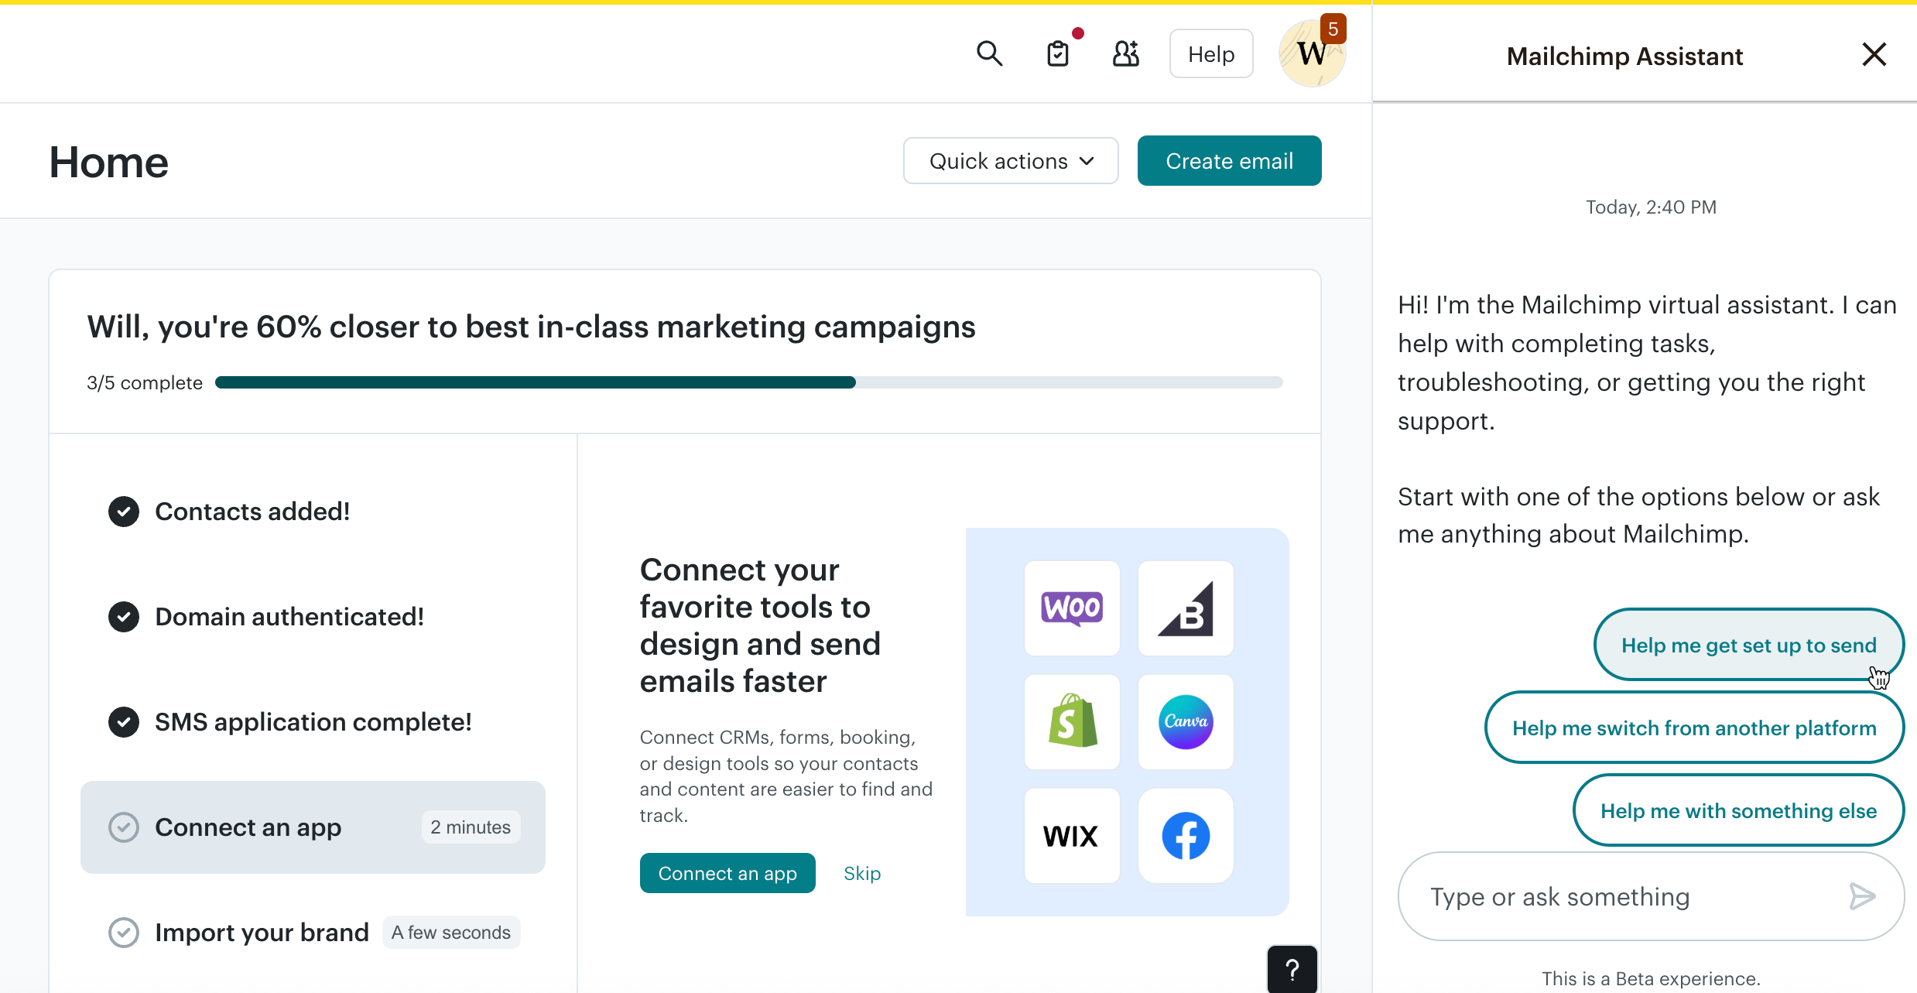
Task: Select the WooCommerce integration tile
Action: click(1072, 608)
